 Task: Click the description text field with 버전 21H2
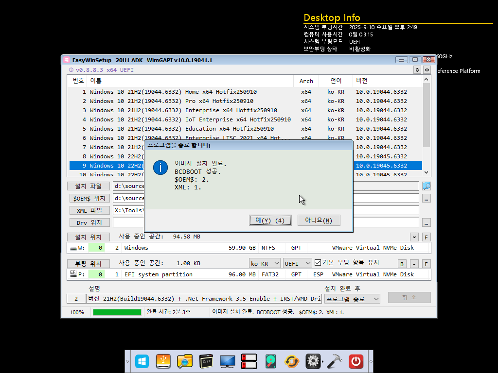(x=204, y=299)
